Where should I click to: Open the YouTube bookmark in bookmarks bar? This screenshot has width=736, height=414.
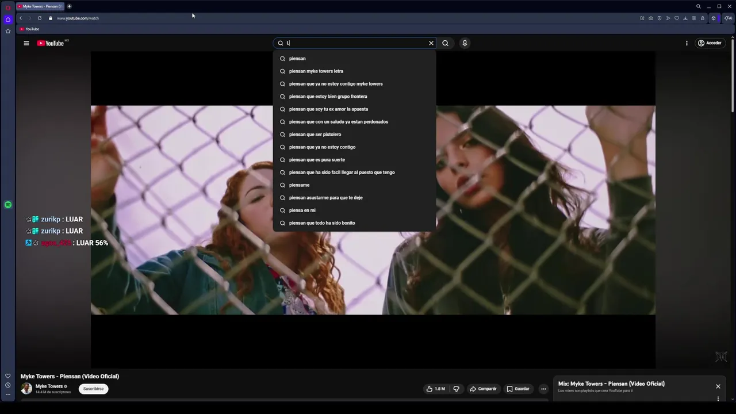tap(29, 29)
